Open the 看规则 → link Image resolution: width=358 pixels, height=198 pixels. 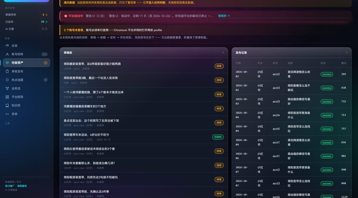224,16
